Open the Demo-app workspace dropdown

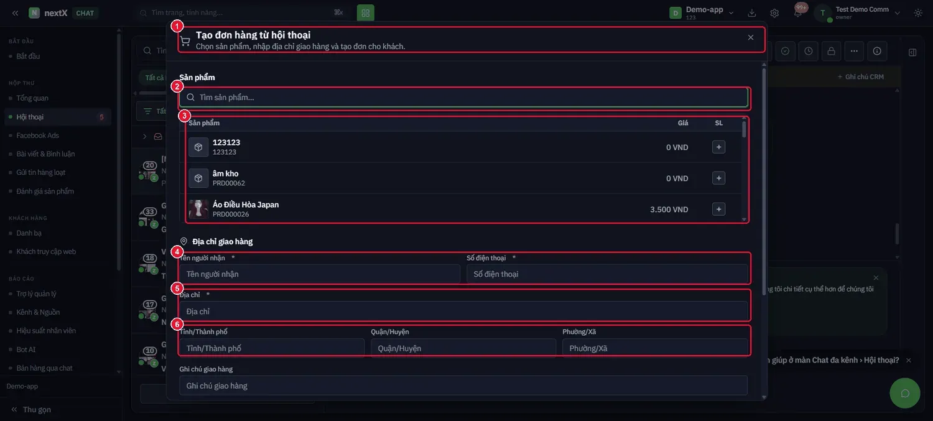coord(702,12)
